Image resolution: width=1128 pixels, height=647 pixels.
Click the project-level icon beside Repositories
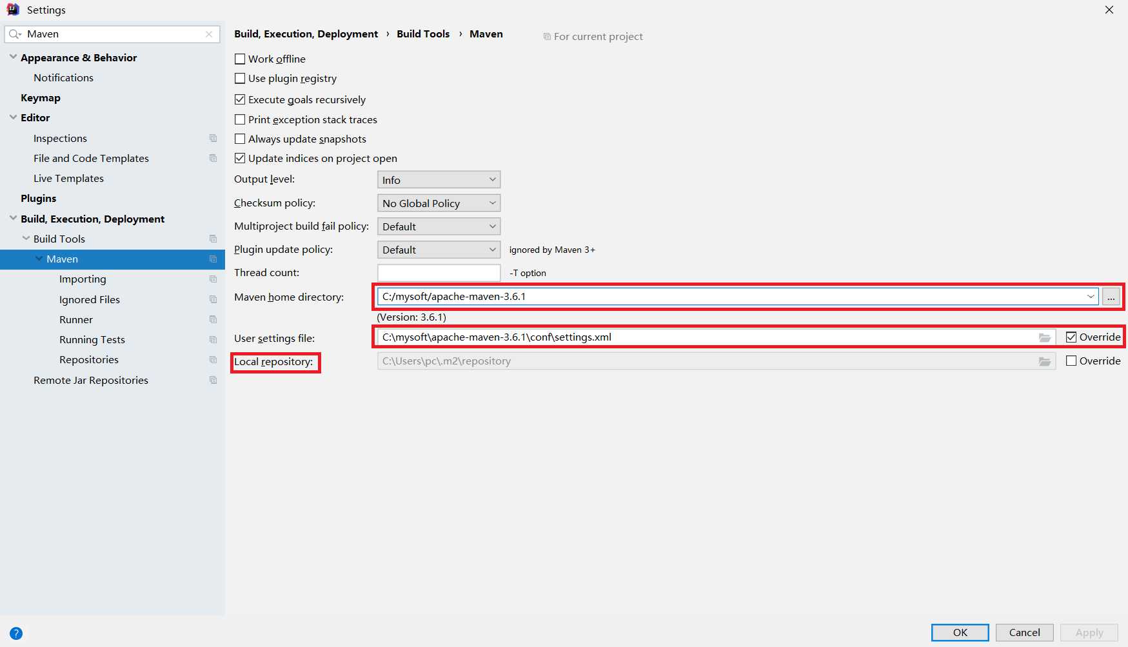[x=213, y=359]
